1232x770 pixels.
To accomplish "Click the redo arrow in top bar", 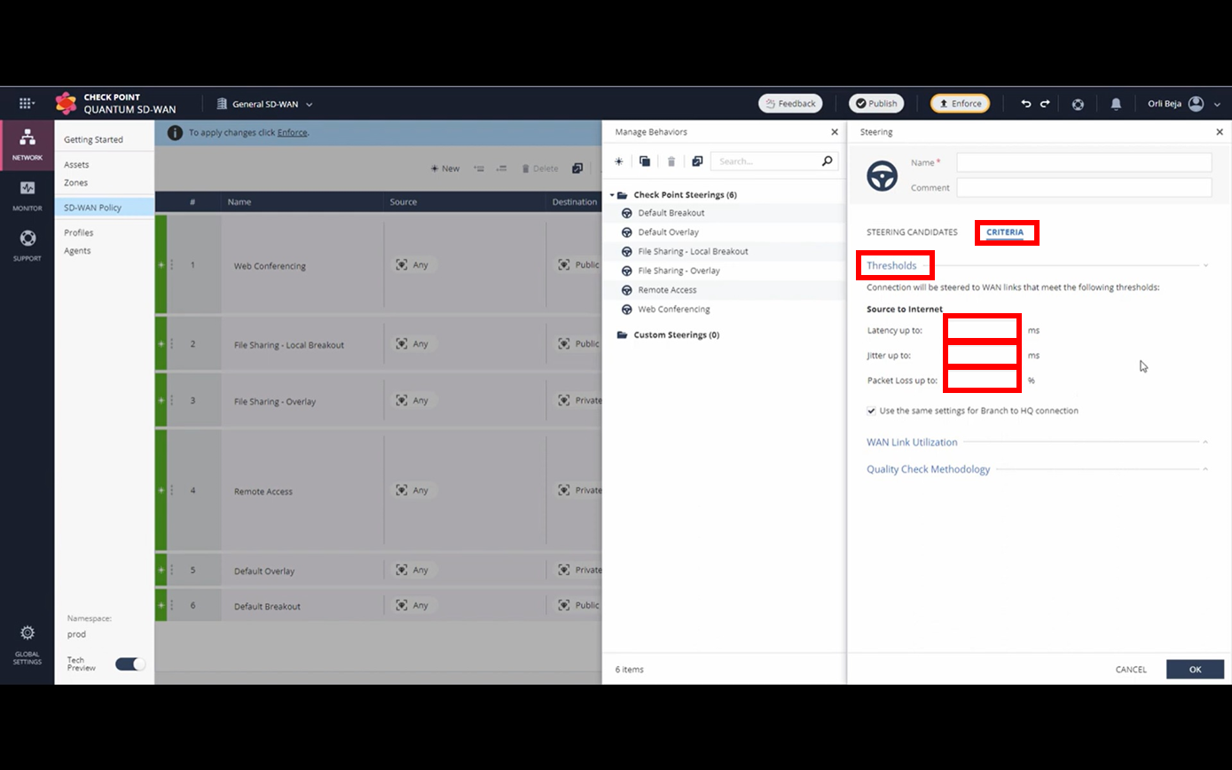I will click(x=1045, y=104).
